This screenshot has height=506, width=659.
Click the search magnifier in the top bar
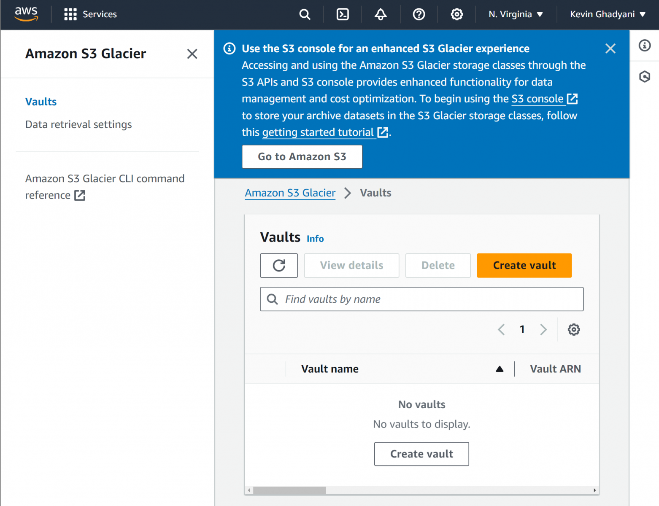click(305, 14)
